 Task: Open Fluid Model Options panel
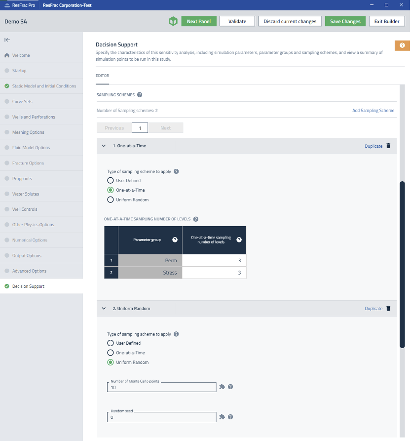point(41,148)
